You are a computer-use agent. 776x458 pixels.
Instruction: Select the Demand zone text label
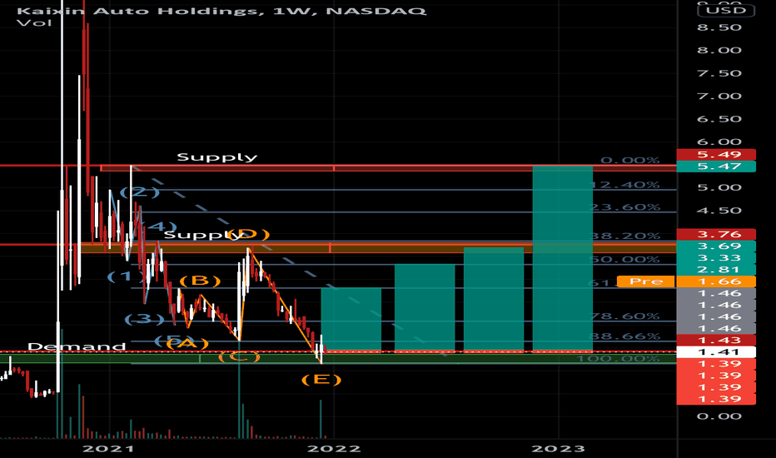77,346
